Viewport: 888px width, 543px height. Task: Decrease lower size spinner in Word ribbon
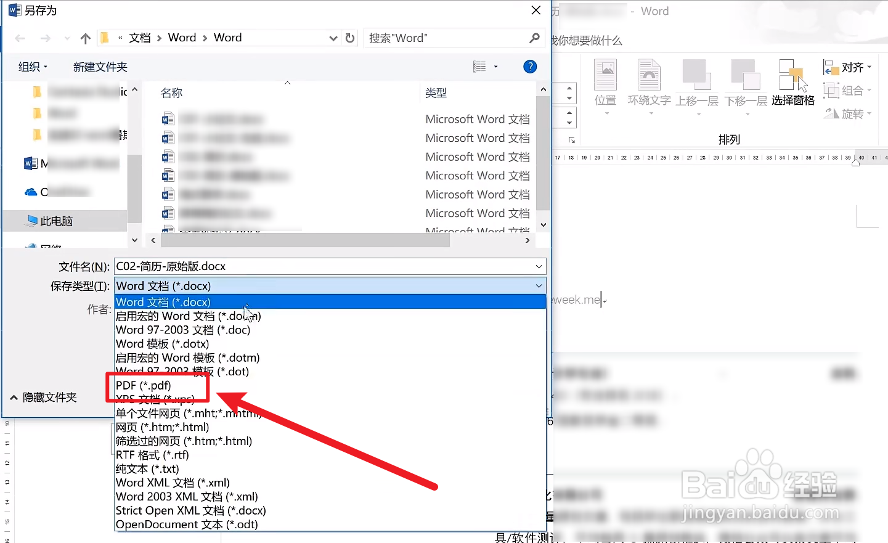(570, 122)
